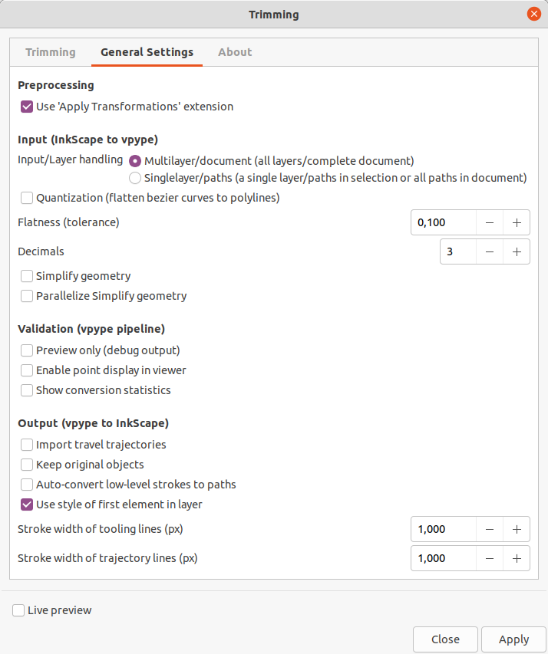The image size is (548, 654).
Task: Increase stroke width of trajectory lines
Action: click(517, 558)
